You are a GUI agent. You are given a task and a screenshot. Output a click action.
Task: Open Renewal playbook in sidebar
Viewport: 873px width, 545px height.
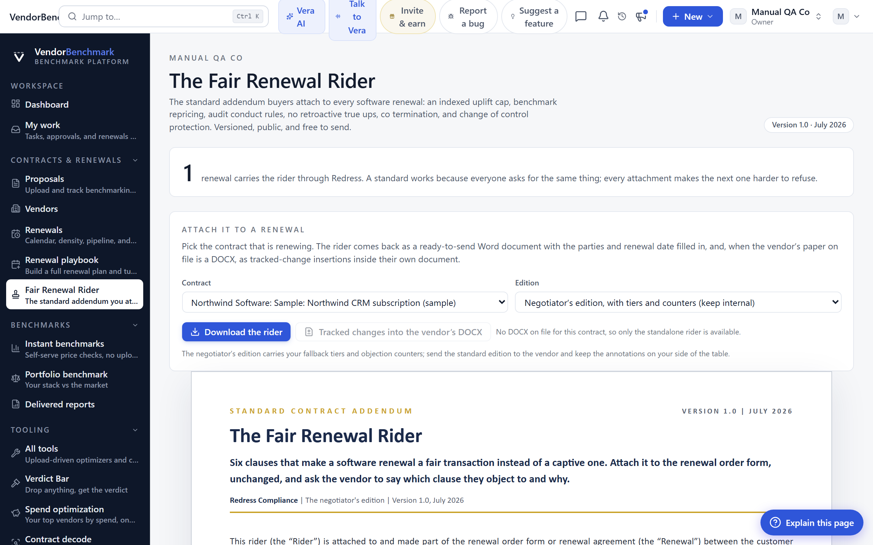click(75, 265)
